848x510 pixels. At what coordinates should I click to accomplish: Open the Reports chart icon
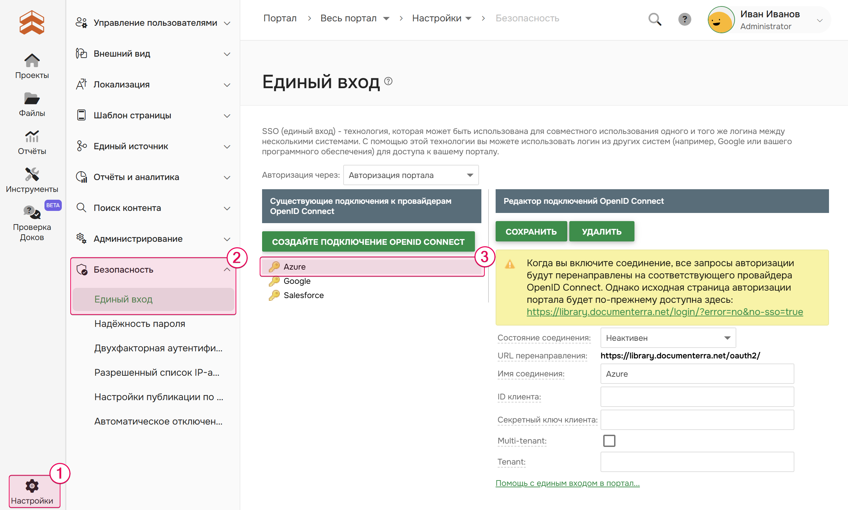pos(32,137)
